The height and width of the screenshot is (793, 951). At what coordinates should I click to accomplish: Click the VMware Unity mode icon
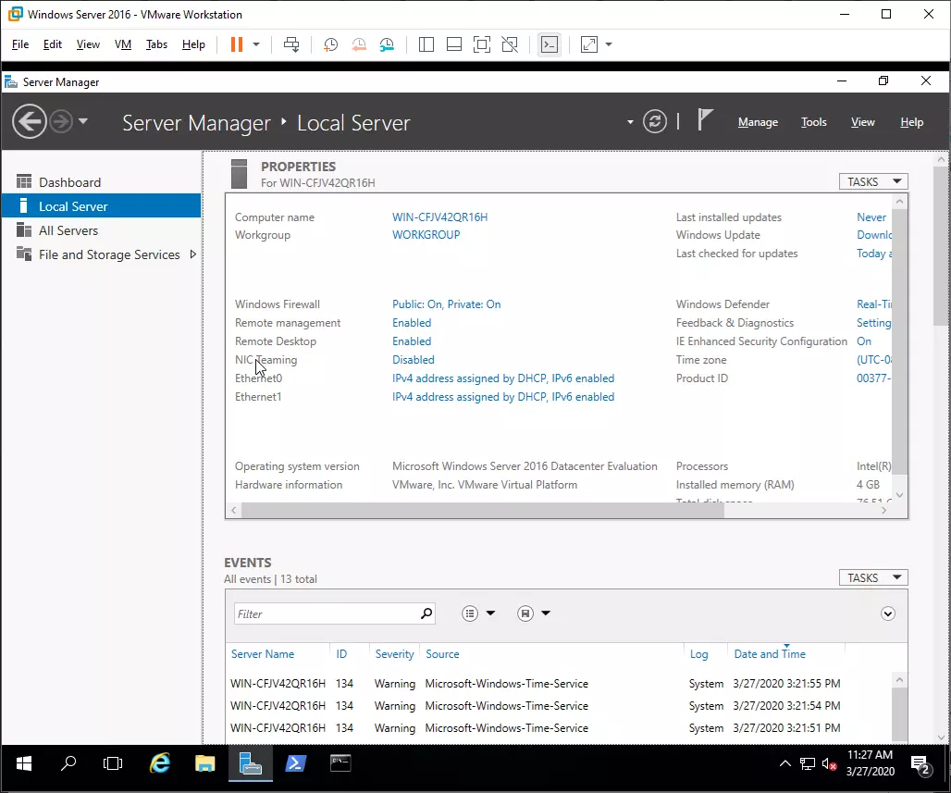point(510,44)
